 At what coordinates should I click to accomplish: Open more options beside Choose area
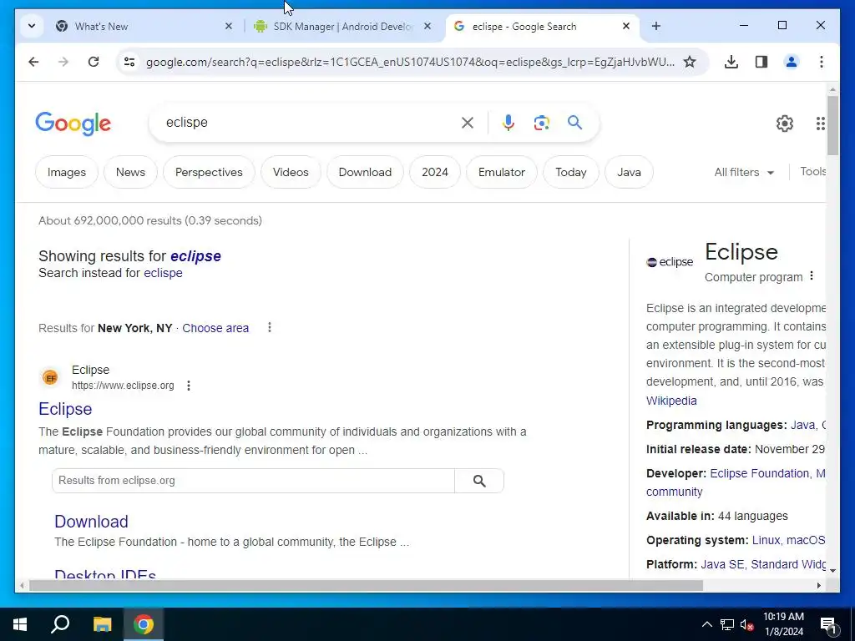point(270,327)
